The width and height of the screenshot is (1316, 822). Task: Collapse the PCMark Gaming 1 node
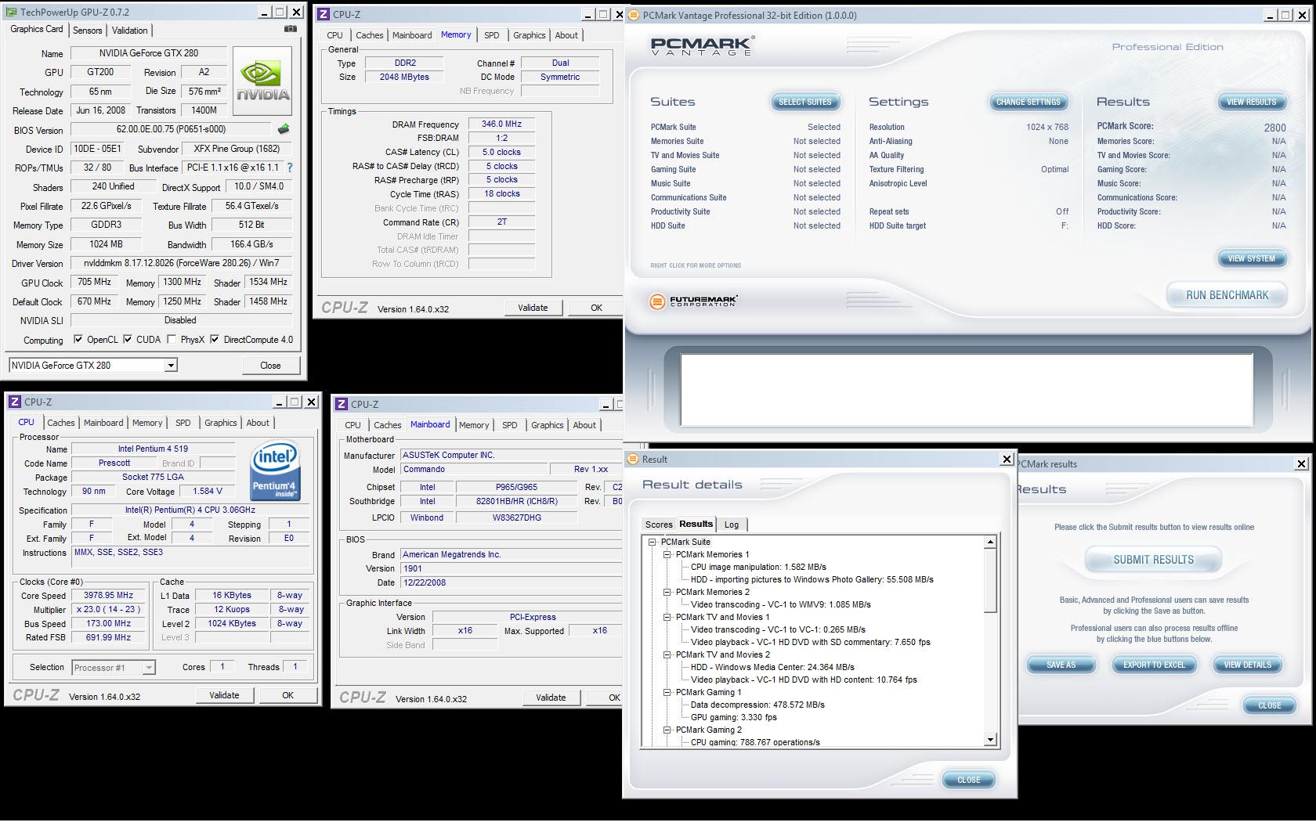pos(667,692)
